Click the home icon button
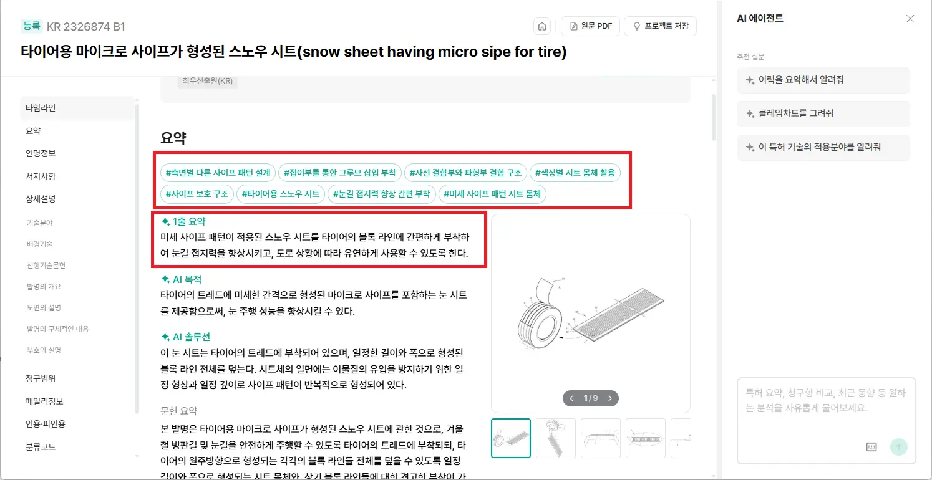This screenshot has height=480, width=932. (542, 26)
